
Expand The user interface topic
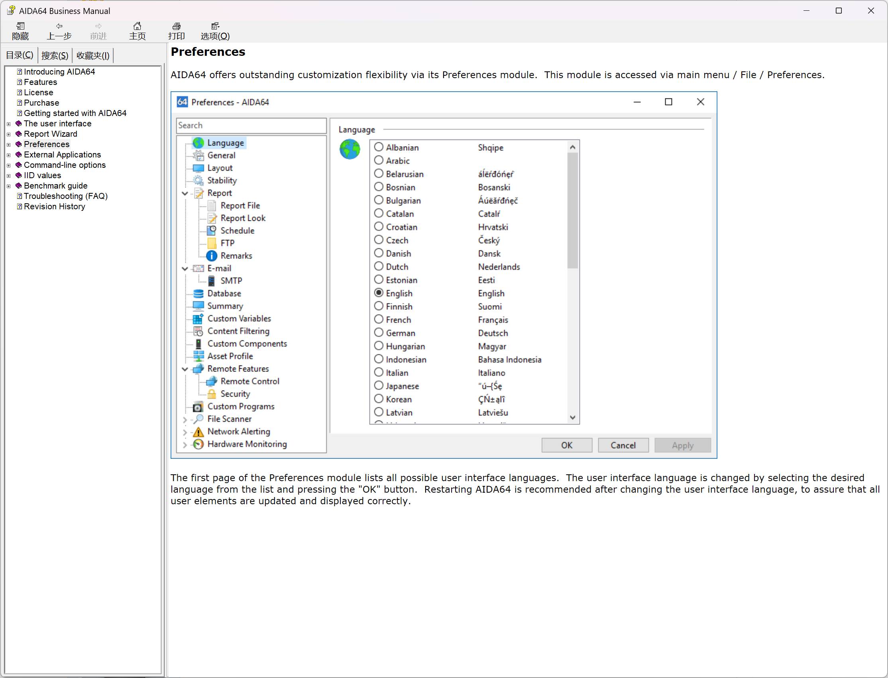pos(8,124)
